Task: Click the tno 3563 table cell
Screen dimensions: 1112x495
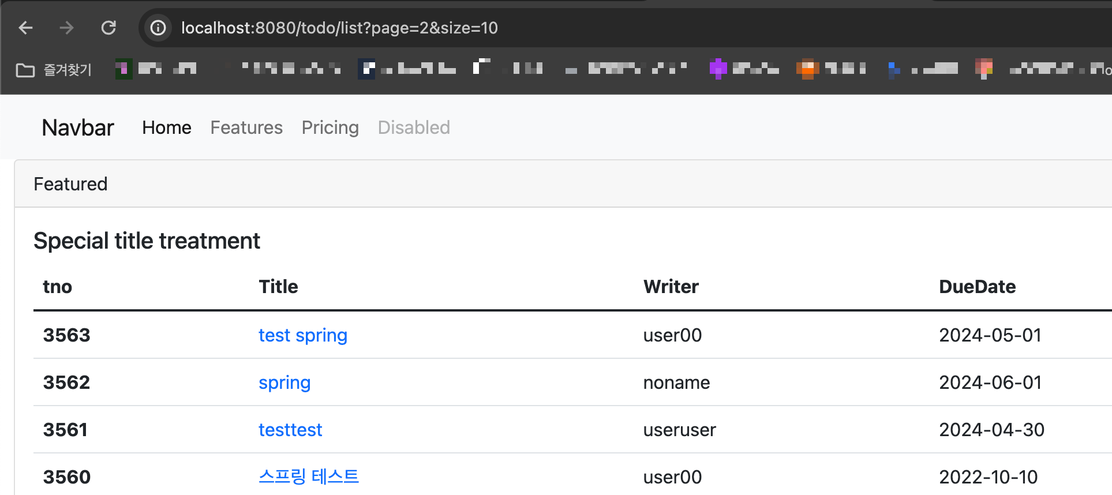Action: point(67,335)
